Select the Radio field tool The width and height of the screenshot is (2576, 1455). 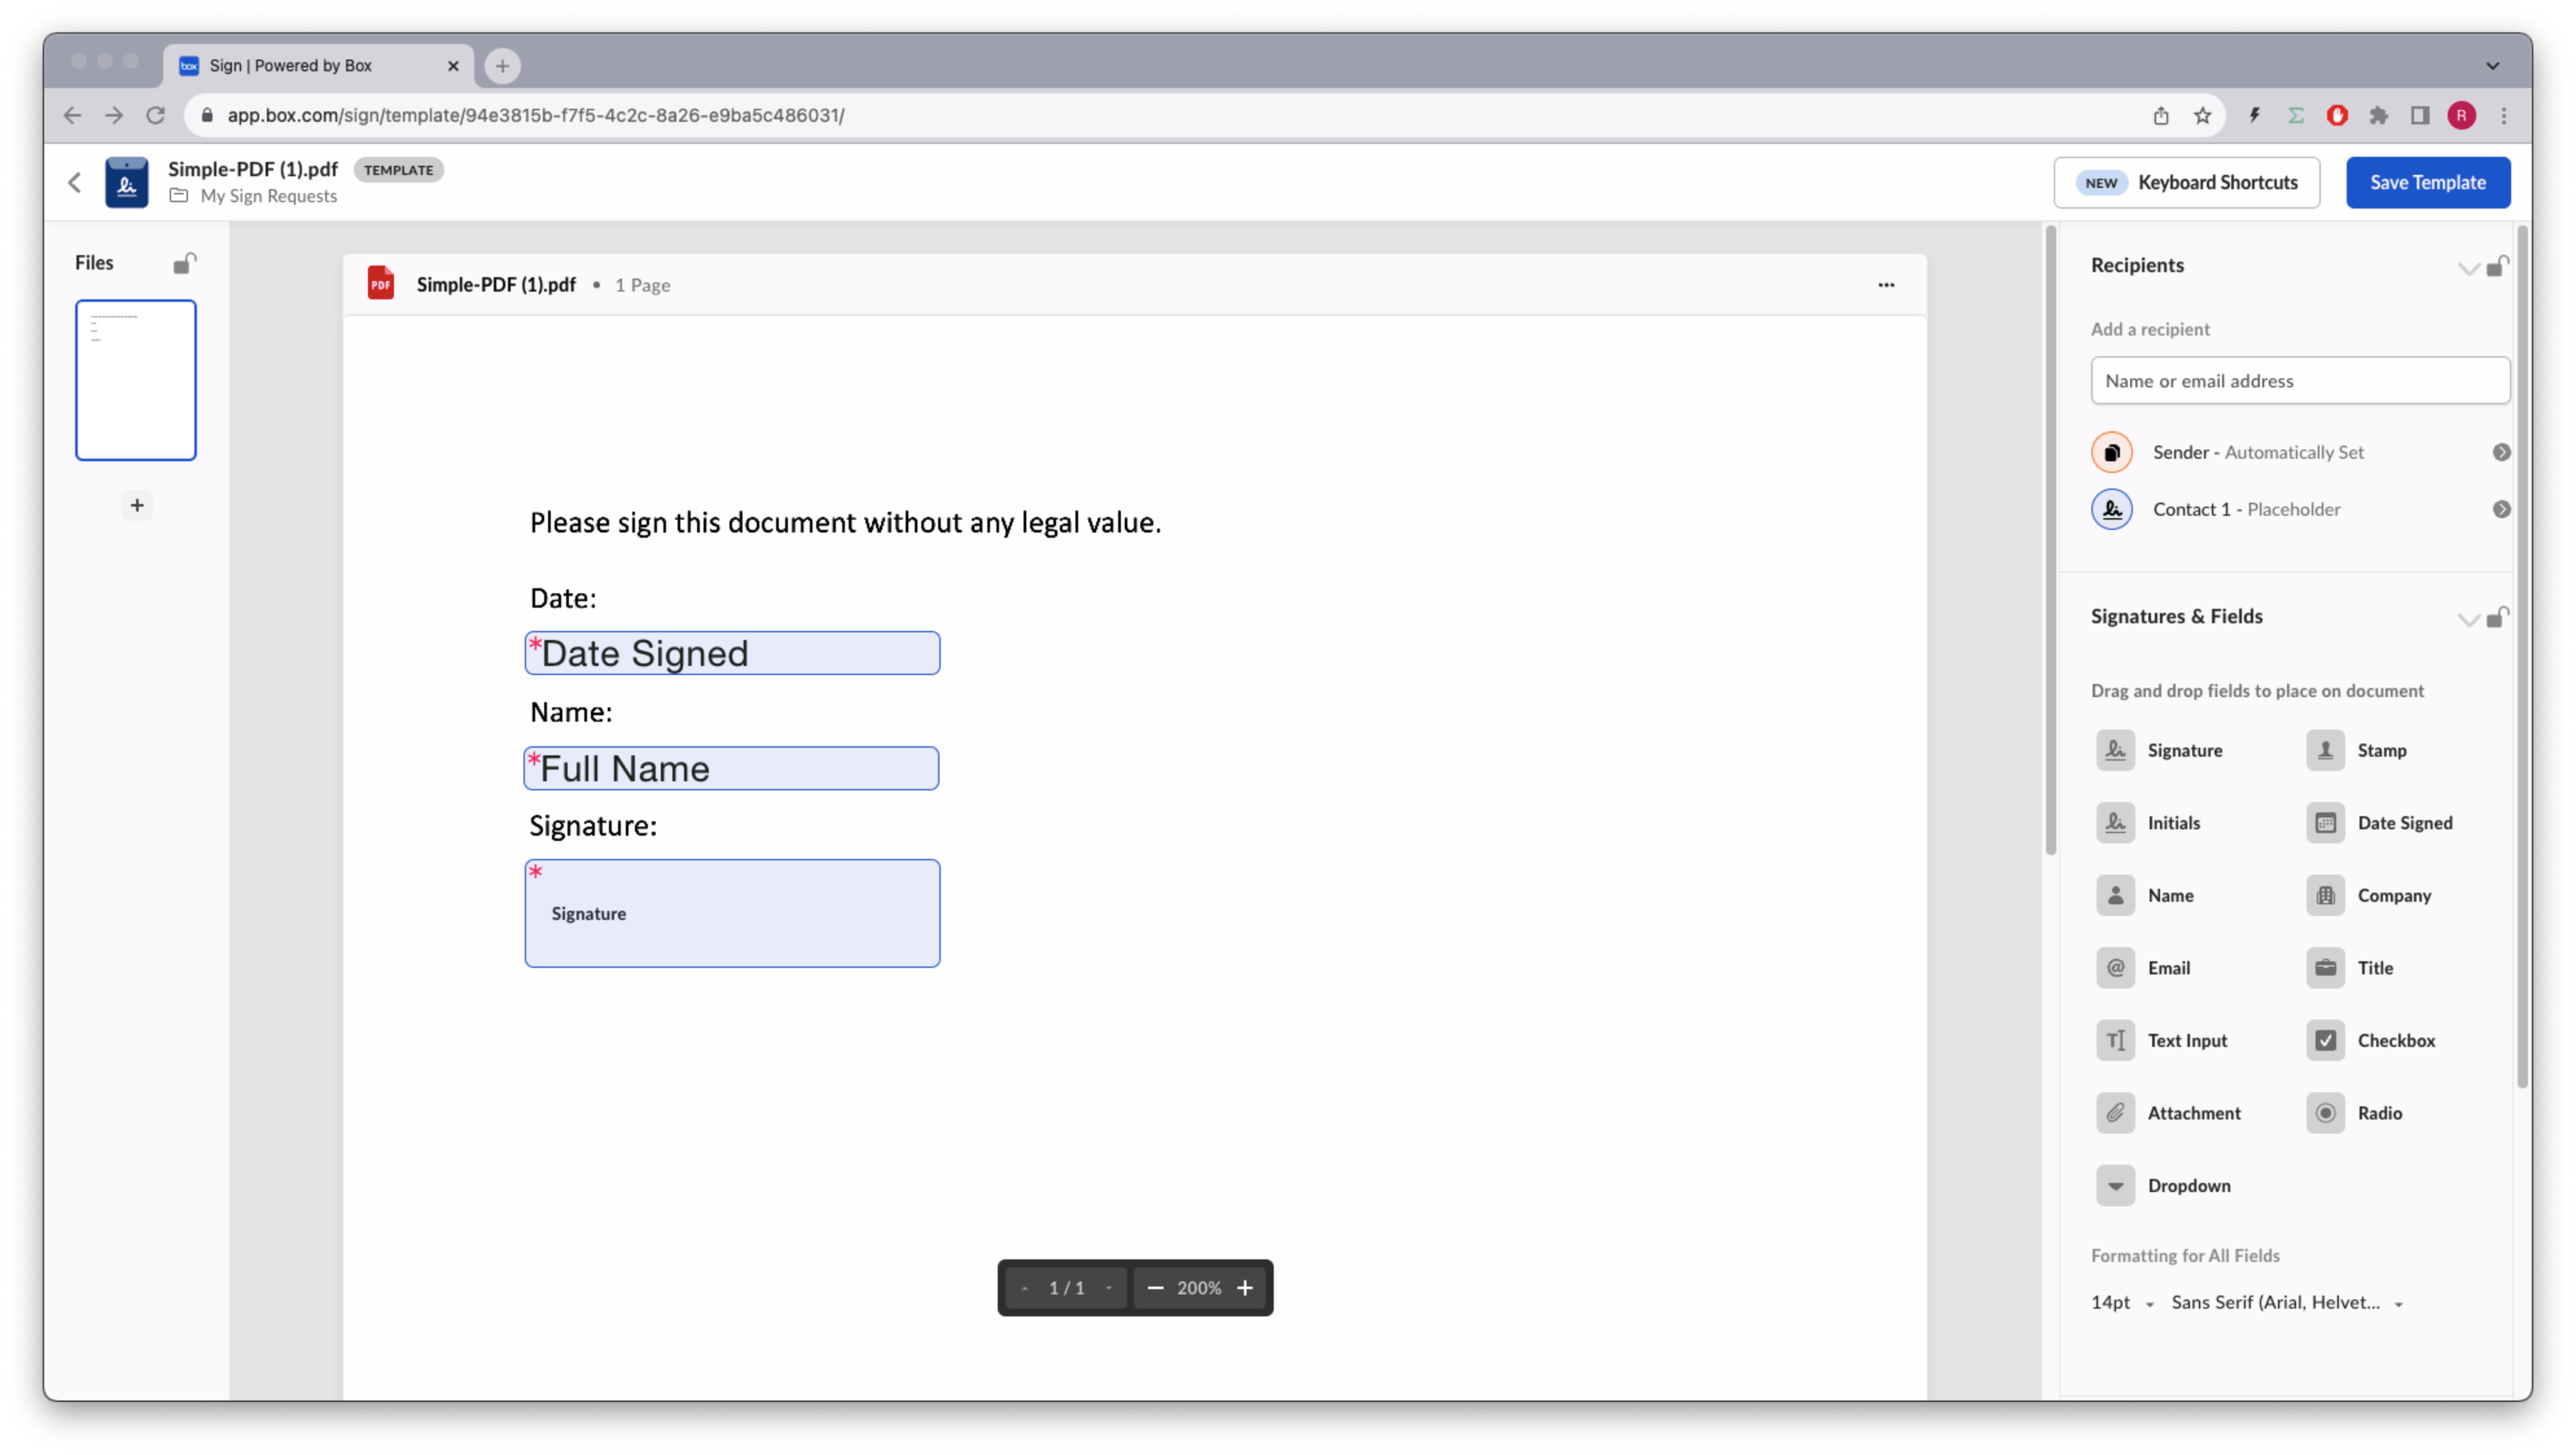[x=2380, y=1113]
